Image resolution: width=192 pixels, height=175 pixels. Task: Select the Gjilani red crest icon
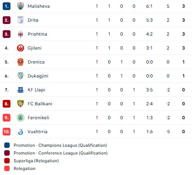(21, 48)
